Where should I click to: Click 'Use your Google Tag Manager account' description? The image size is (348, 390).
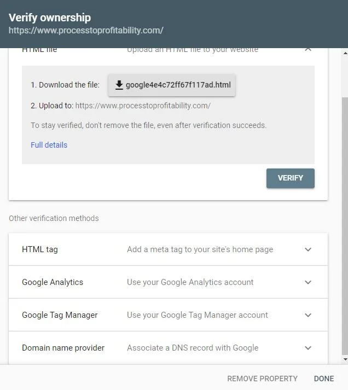tap(198, 315)
